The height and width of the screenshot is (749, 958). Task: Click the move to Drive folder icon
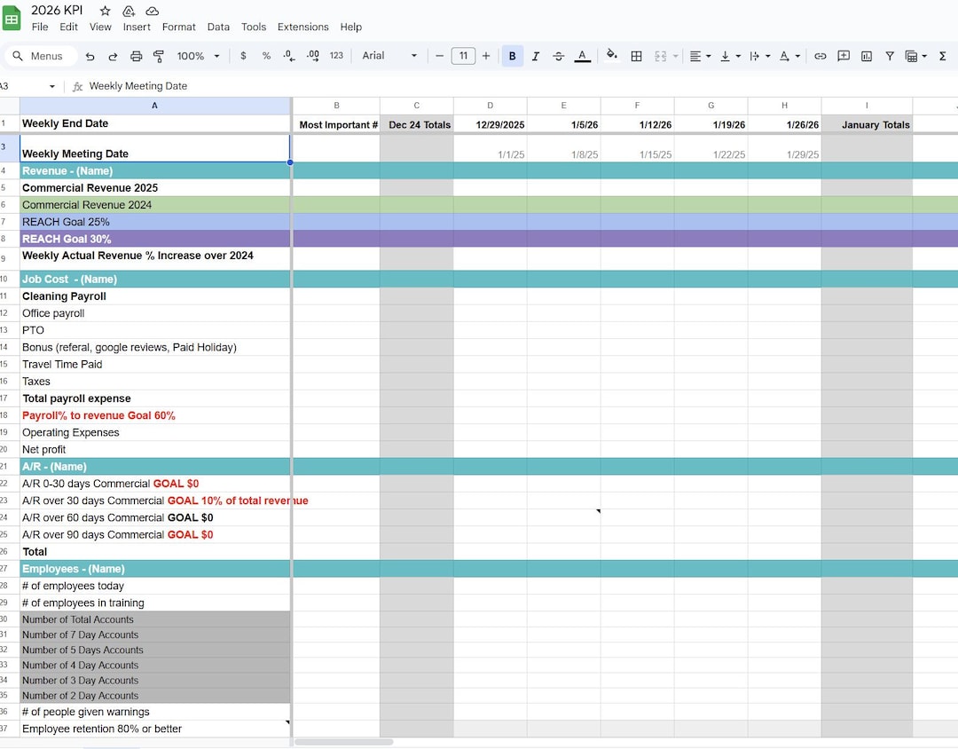pyautogui.click(x=129, y=11)
